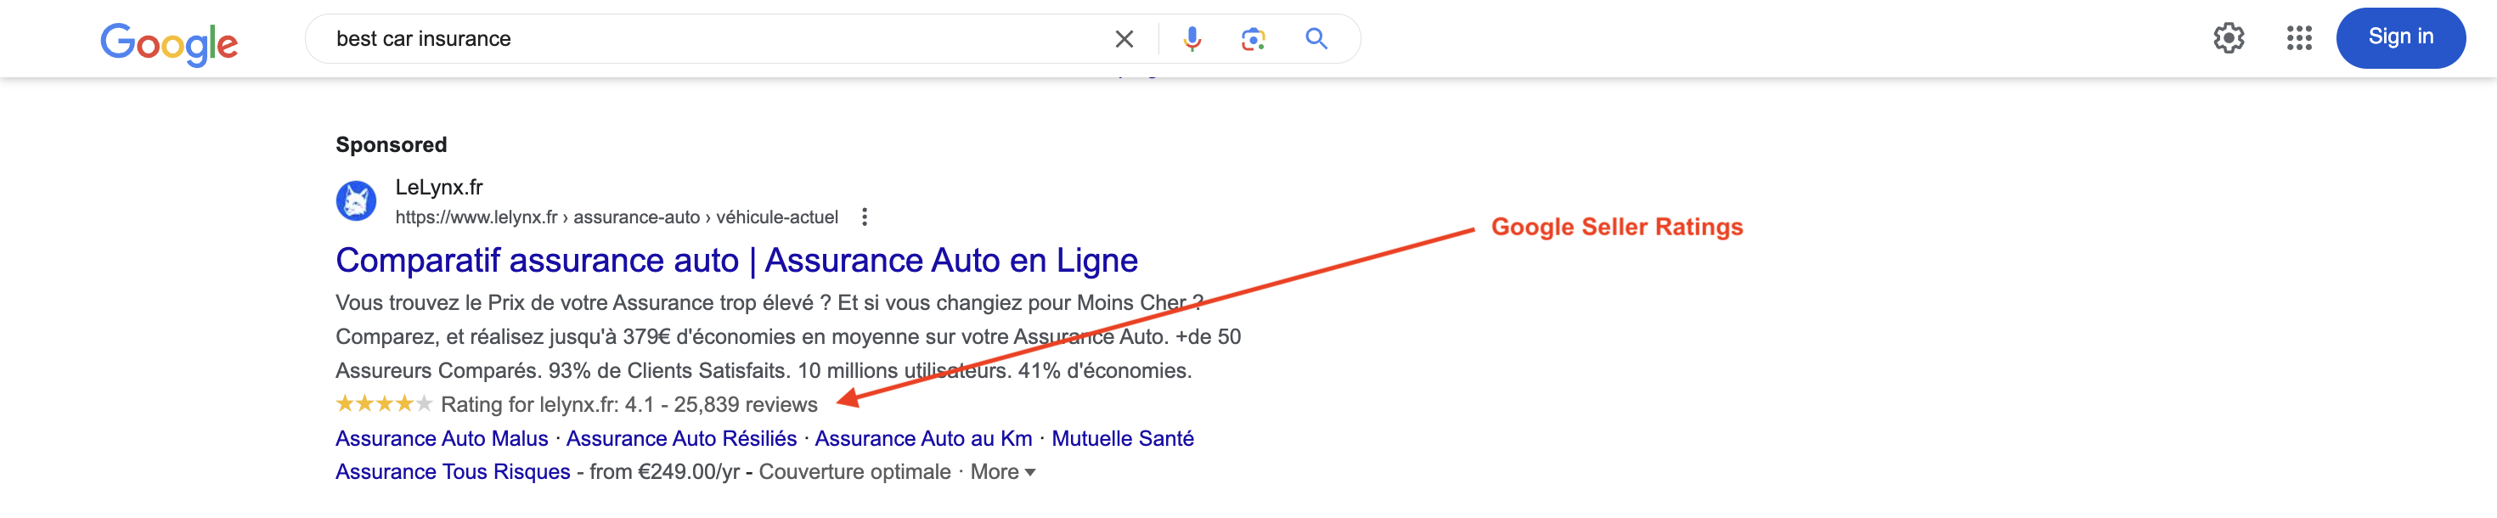Click the Sponsored label
This screenshot has width=2497, height=518.
point(392,144)
